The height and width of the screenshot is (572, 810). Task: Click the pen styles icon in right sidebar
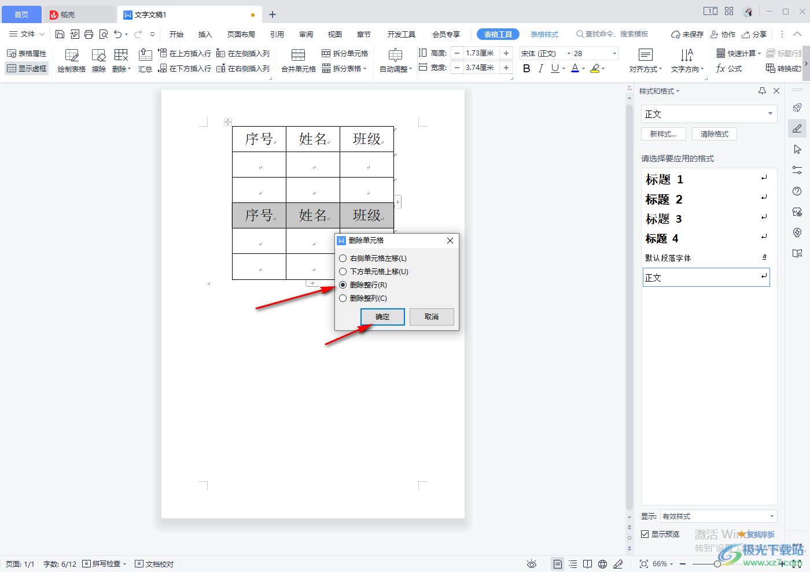(797, 128)
